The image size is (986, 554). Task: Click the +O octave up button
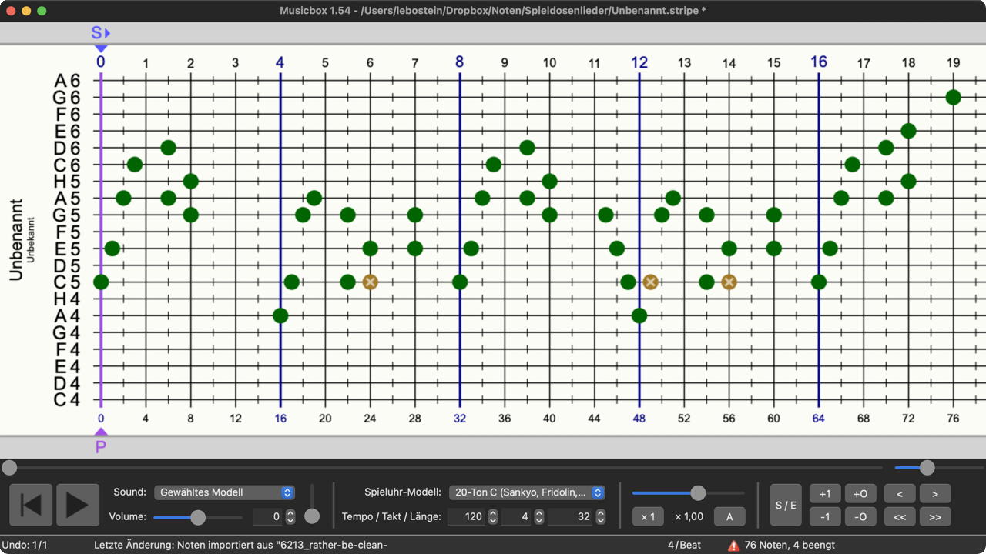(860, 493)
